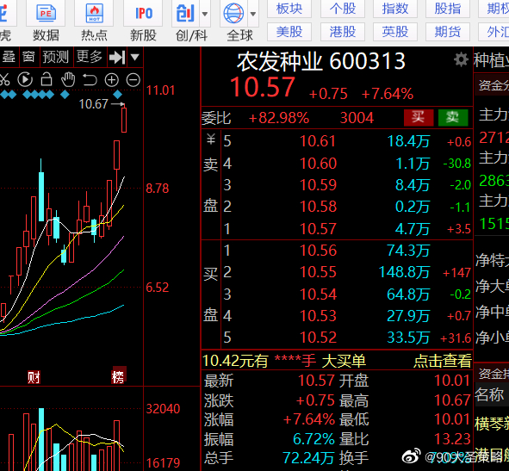Screen dimensions: 509x471
Task: Click the zoom out minus icon
Action: click(133, 80)
